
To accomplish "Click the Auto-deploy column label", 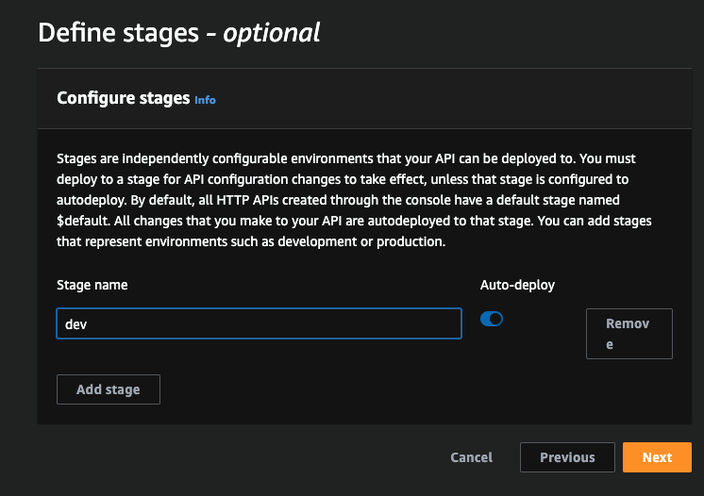I will 517,284.
